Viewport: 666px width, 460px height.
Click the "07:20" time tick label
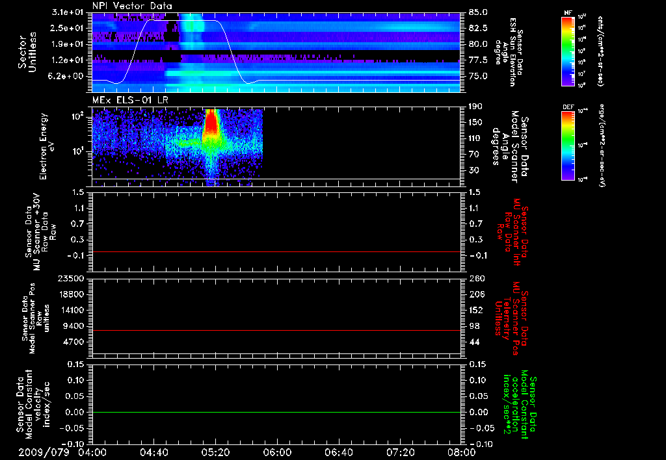(x=400, y=452)
